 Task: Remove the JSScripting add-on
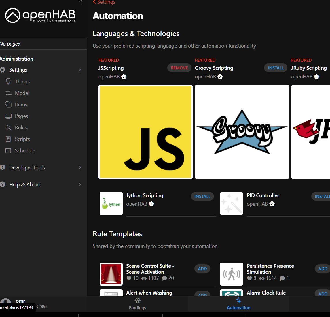coord(179,68)
